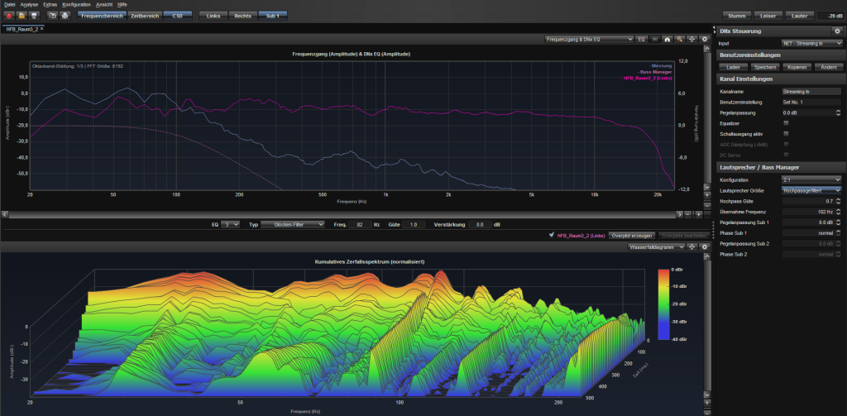Adjust the Pegelanpassung stepper in Kanal Einstellungen
Image resolution: width=847 pixels, height=416 pixels.
[x=838, y=113]
